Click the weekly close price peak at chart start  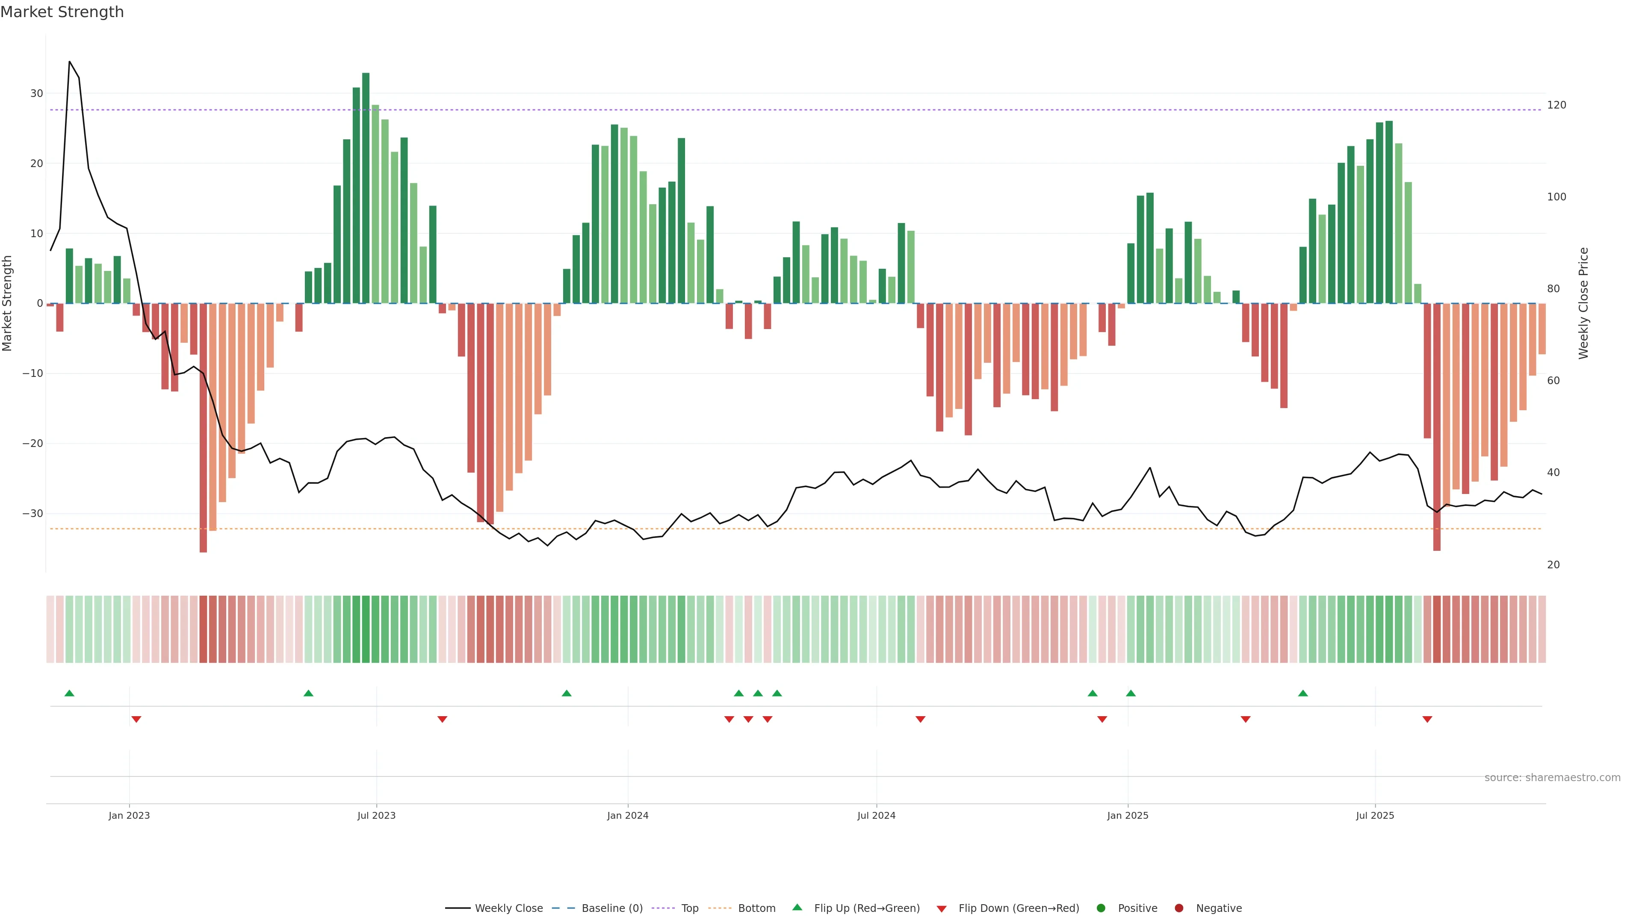(x=69, y=62)
